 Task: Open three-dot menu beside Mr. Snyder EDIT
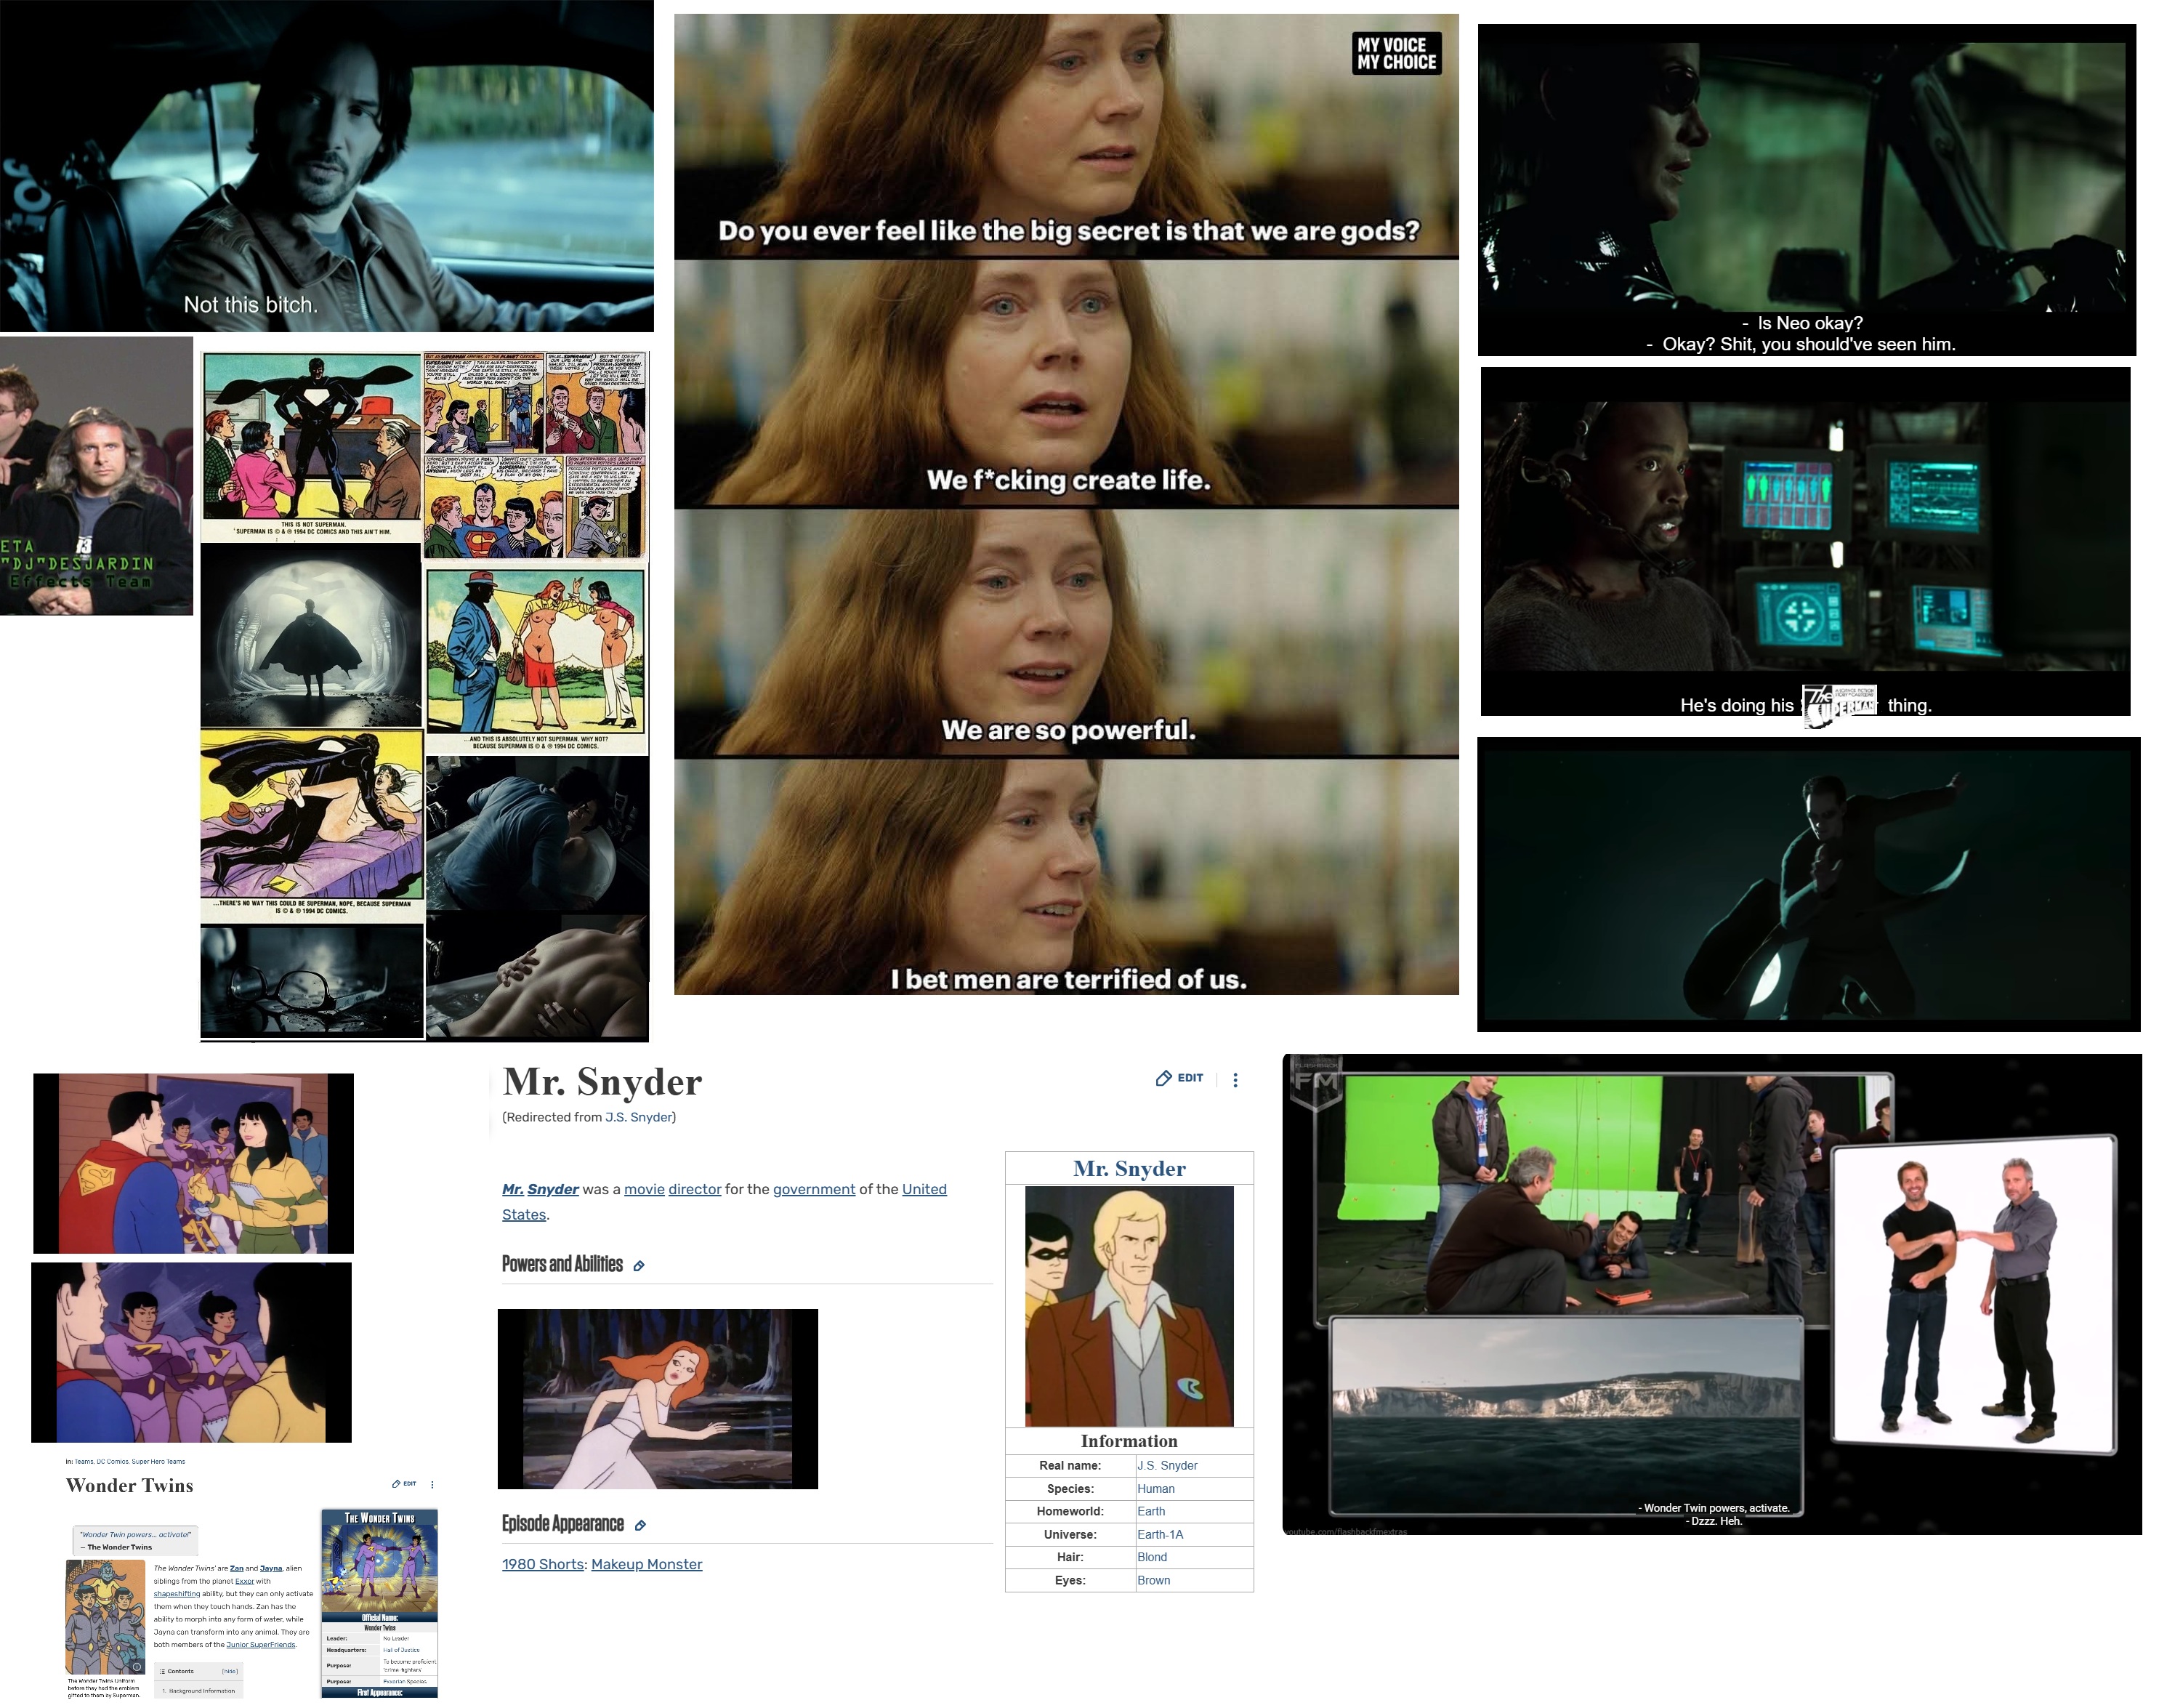tap(1235, 1080)
